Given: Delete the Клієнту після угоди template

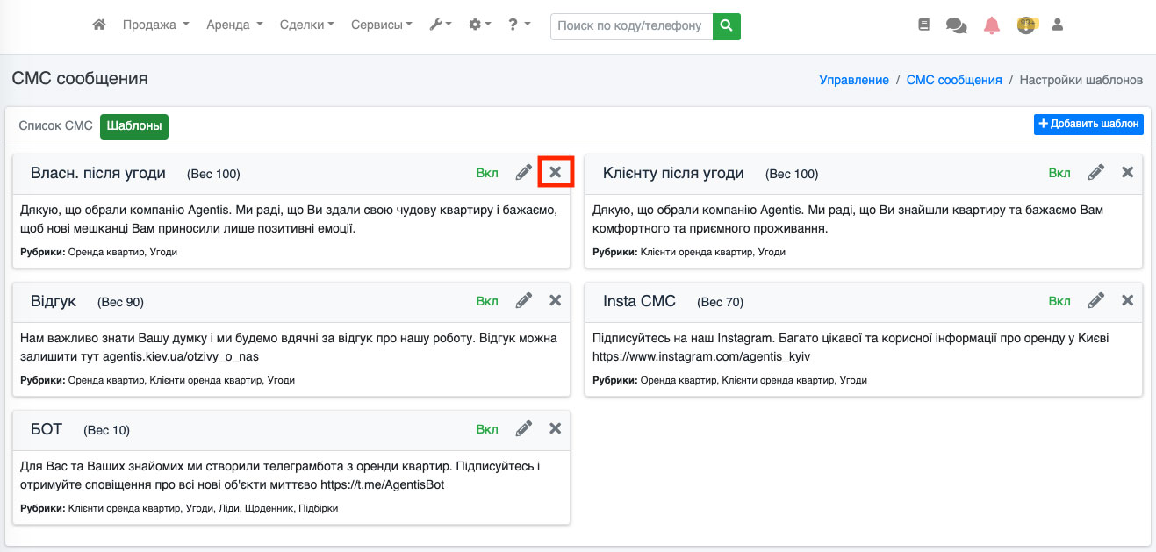Looking at the screenshot, I should pos(1128,173).
